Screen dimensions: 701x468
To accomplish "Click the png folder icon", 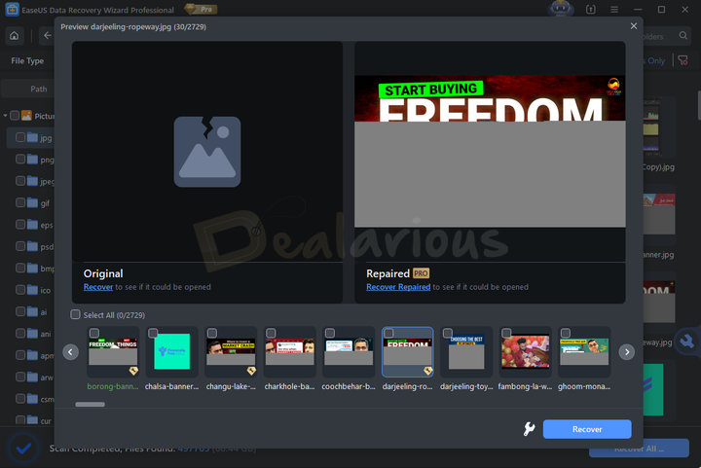I will click(32, 159).
